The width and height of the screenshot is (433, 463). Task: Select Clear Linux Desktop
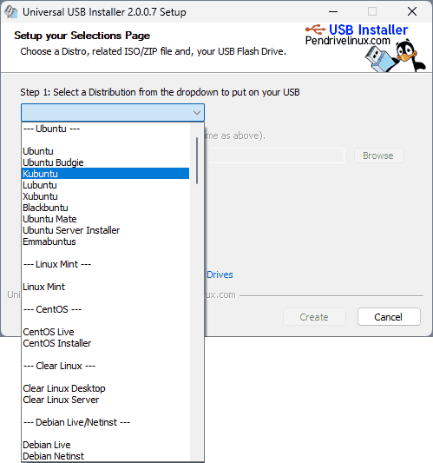[x=105, y=388]
